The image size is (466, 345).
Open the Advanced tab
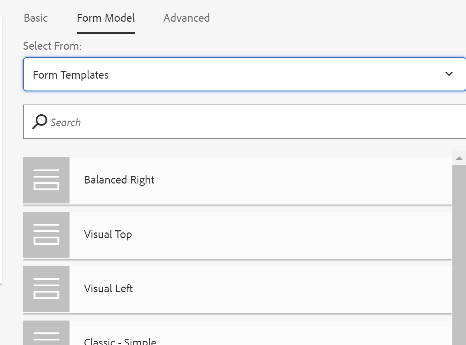tap(187, 18)
